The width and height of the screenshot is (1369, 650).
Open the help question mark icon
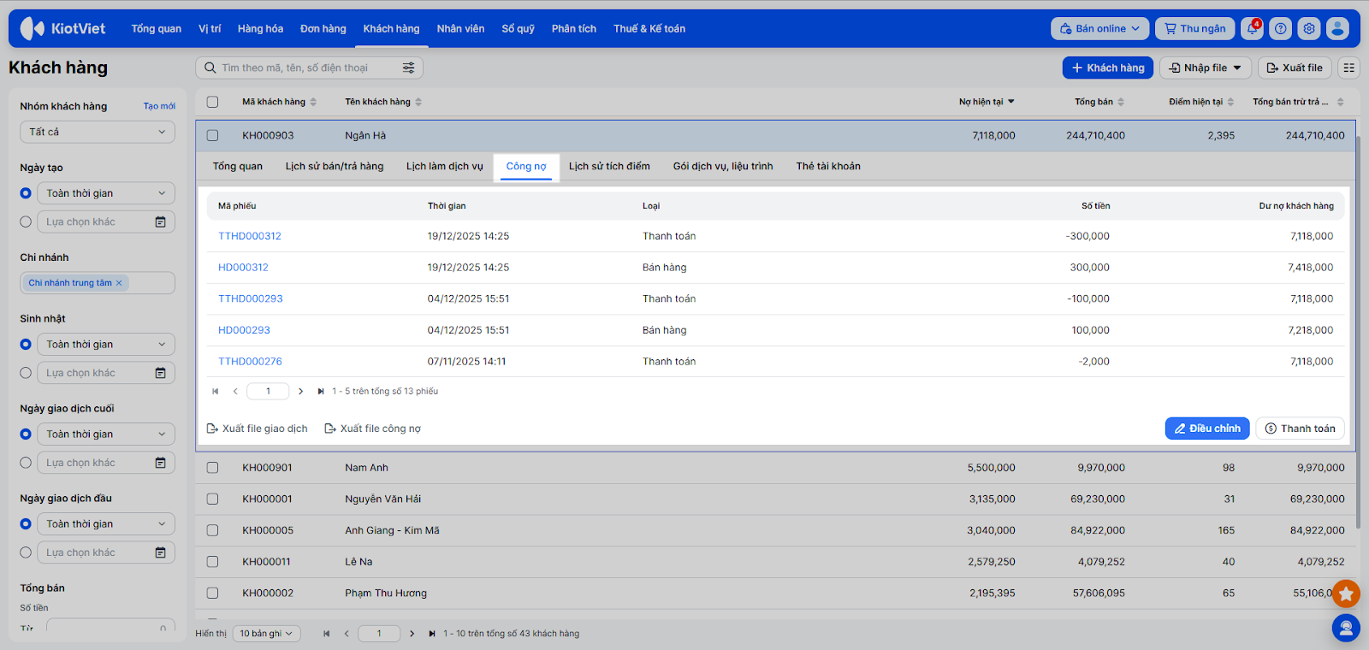(1280, 29)
